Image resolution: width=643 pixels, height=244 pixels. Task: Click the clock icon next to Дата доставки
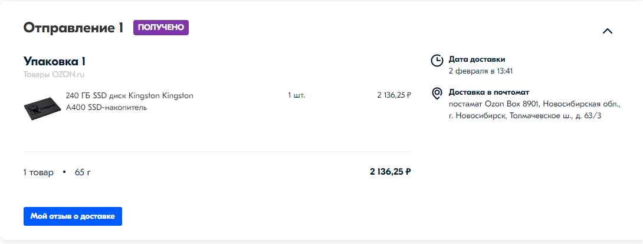pos(437,61)
